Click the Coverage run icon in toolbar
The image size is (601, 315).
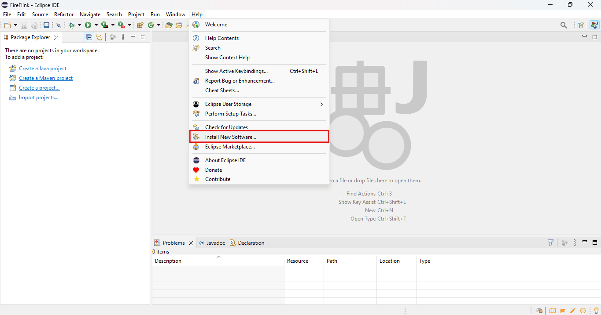click(x=104, y=25)
